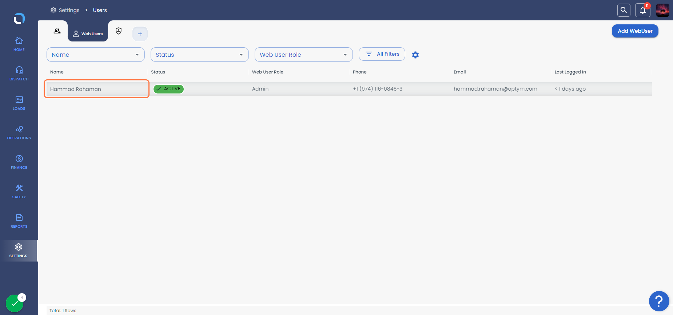Click the ACTIVE status badge
The image size is (673, 315).
(x=168, y=89)
